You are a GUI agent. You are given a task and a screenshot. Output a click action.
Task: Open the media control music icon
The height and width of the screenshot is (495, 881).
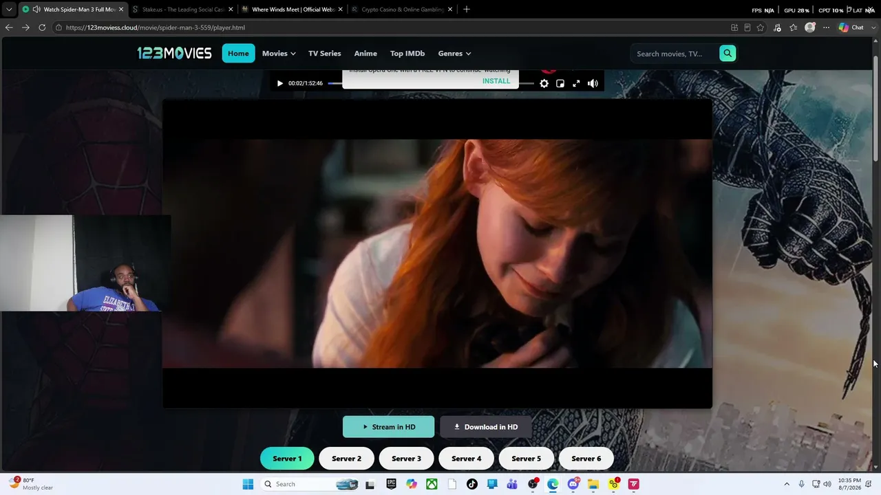coord(777,27)
